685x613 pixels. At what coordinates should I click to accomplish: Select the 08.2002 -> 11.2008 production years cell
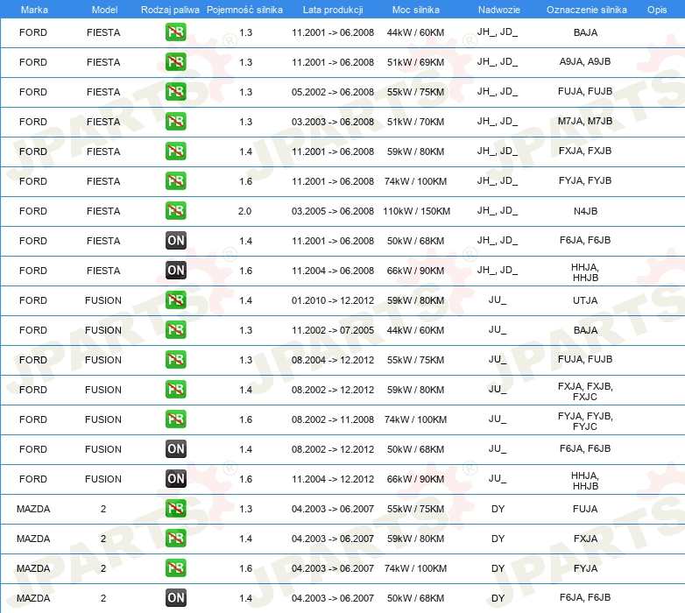(x=333, y=419)
